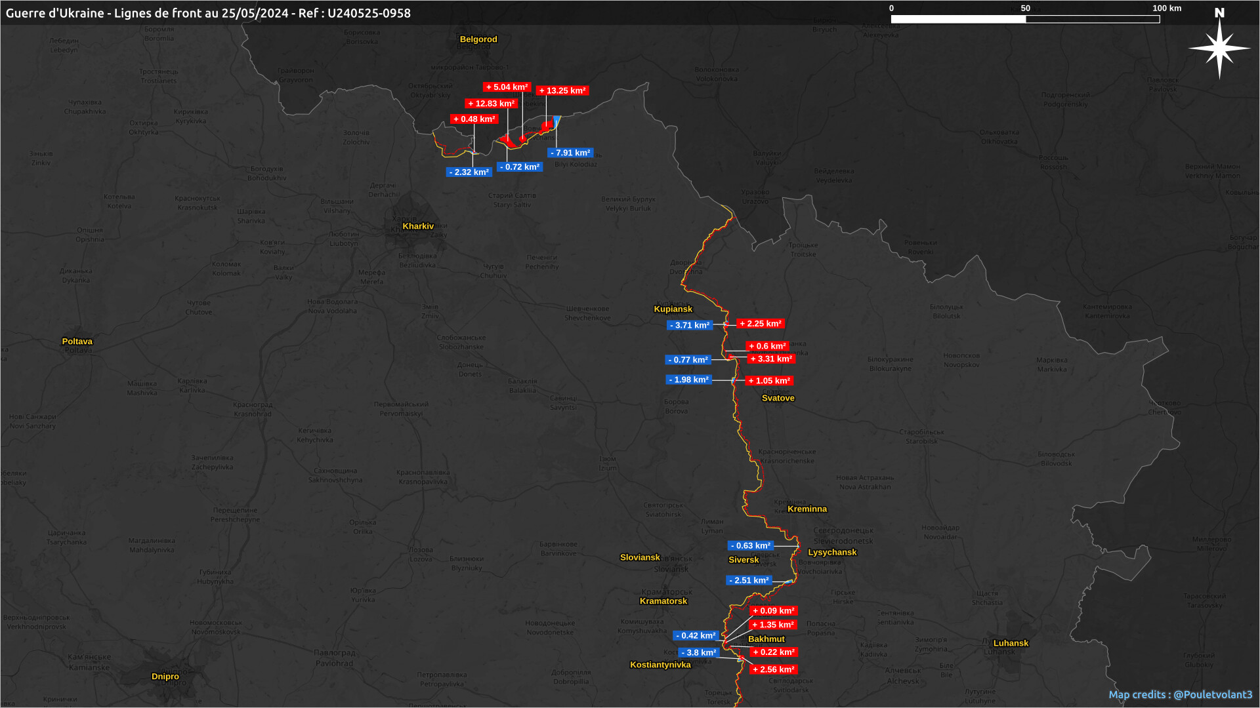Select the - 2.51 km² blue label

(x=749, y=581)
